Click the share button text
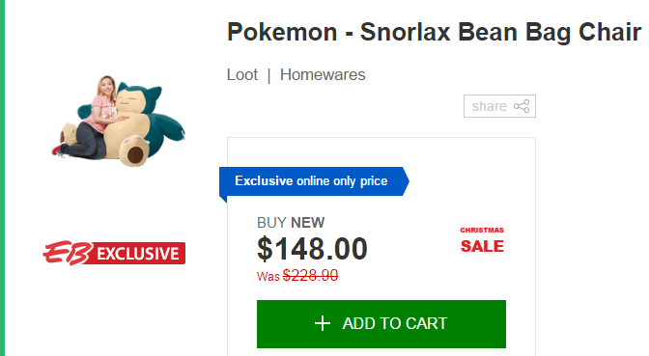The width and height of the screenshot is (649, 356). click(490, 106)
